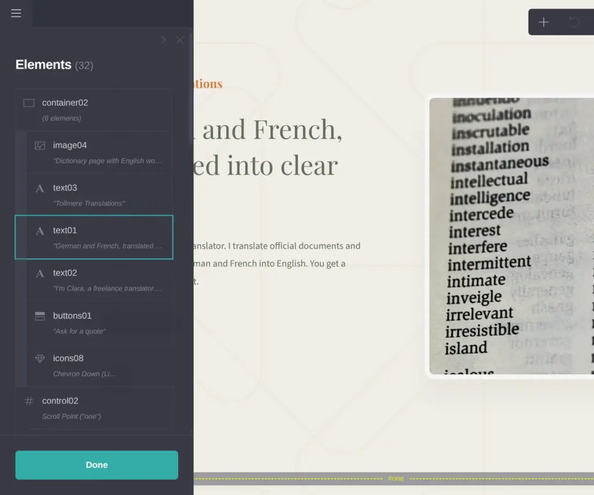Open buttons01 element row
Screen dimensions: 594x495
click(x=99, y=323)
